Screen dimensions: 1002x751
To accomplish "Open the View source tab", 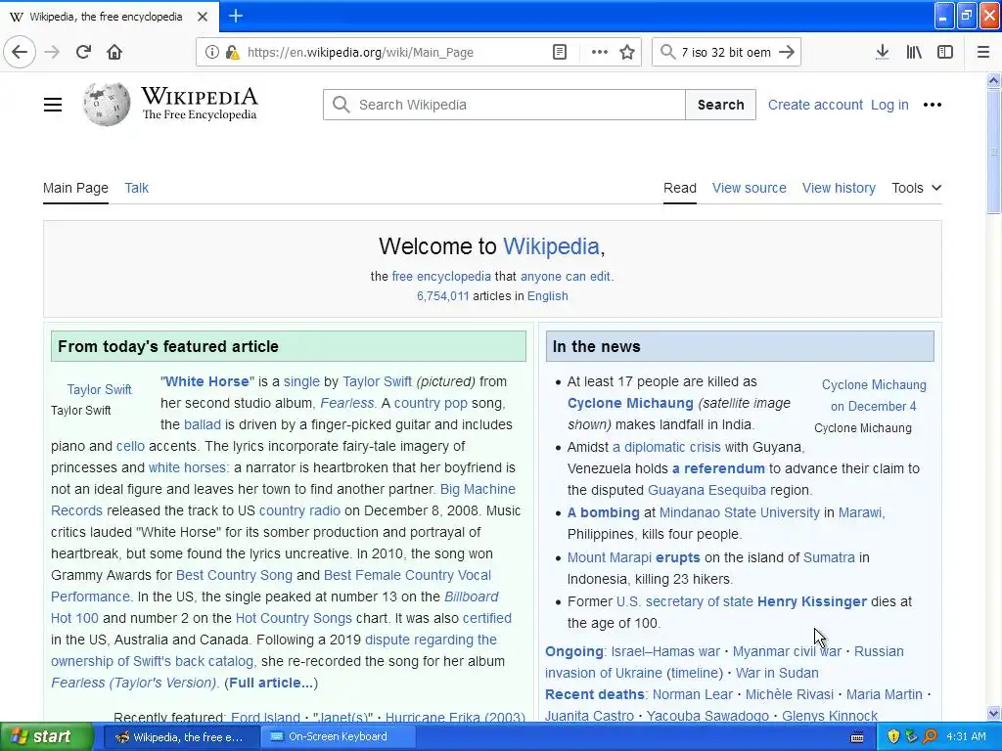I will click(749, 188).
